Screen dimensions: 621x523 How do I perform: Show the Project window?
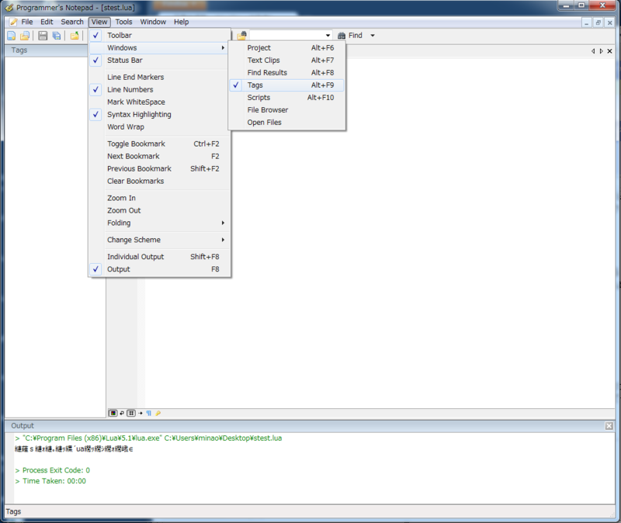(286, 48)
